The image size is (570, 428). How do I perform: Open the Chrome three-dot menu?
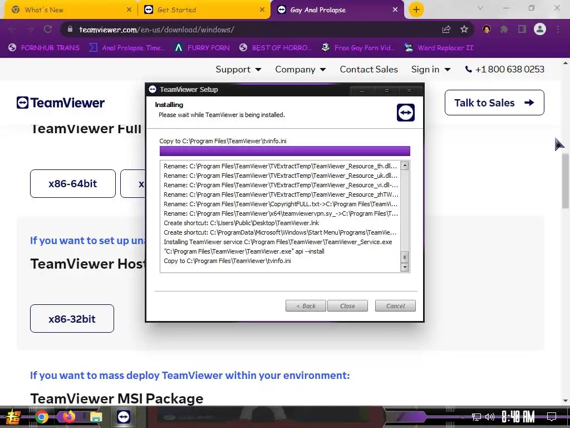558,30
